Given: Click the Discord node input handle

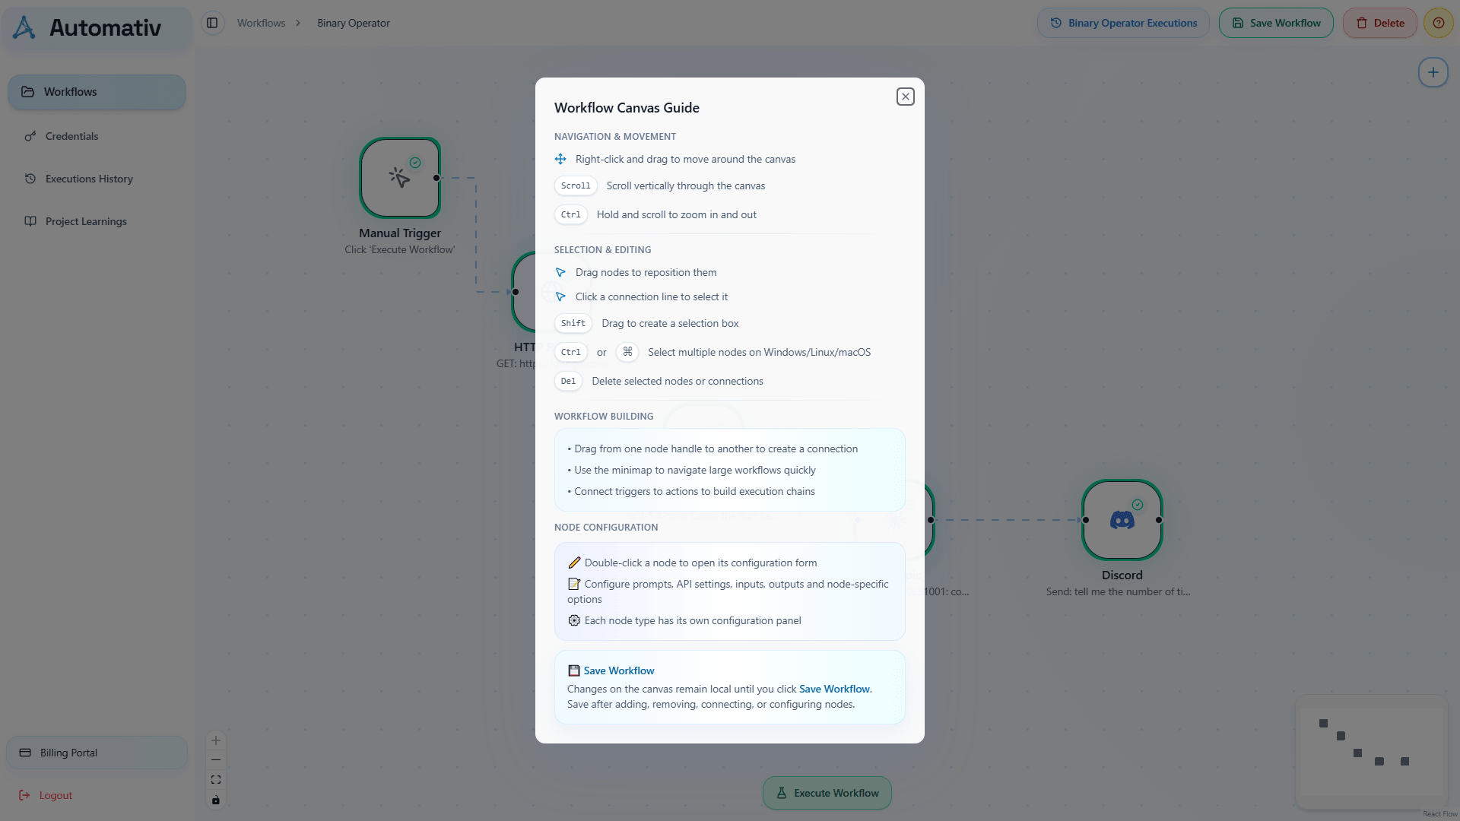Looking at the screenshot, I should (1086, 520).
